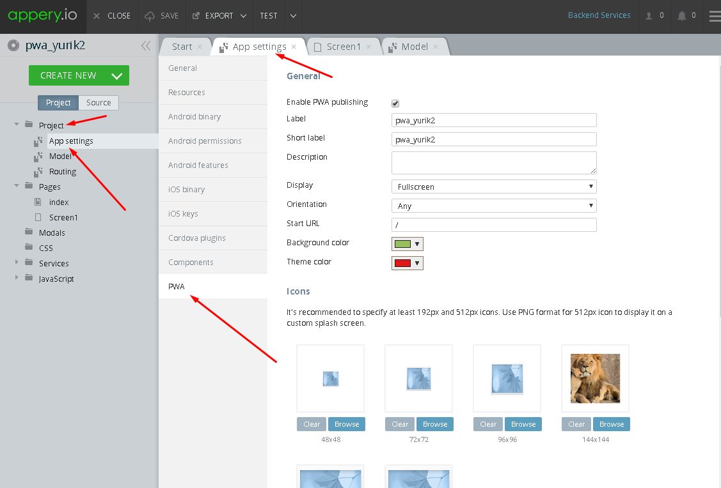Click the Backend Services link
Image resolution: width=721 pixels, height=488 pixels.
[x=599, y=15]
